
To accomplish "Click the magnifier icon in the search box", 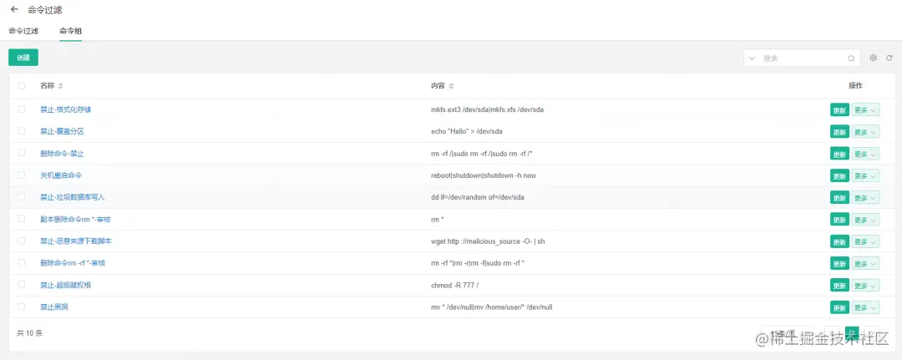I will coord(851,58).
